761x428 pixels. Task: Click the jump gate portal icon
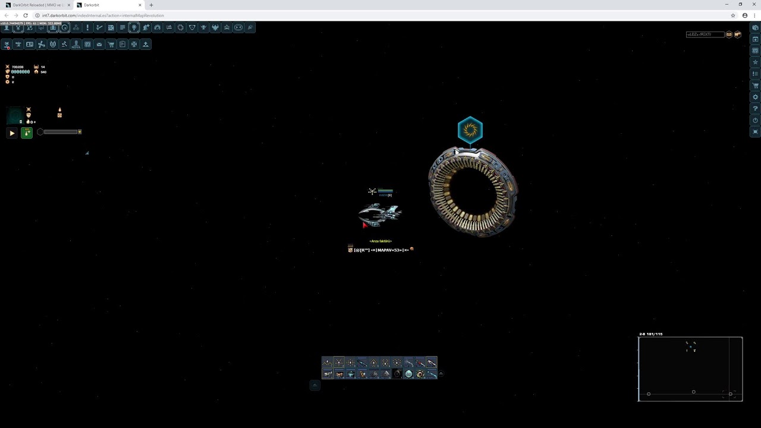coord(470,130)
